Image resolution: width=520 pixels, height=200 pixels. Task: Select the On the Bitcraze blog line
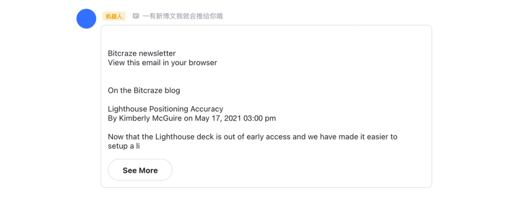click(x=144, y=90)
